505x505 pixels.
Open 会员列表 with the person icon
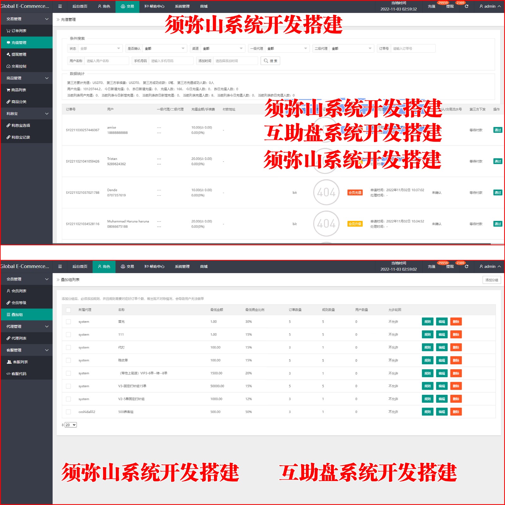click(9, 291)
